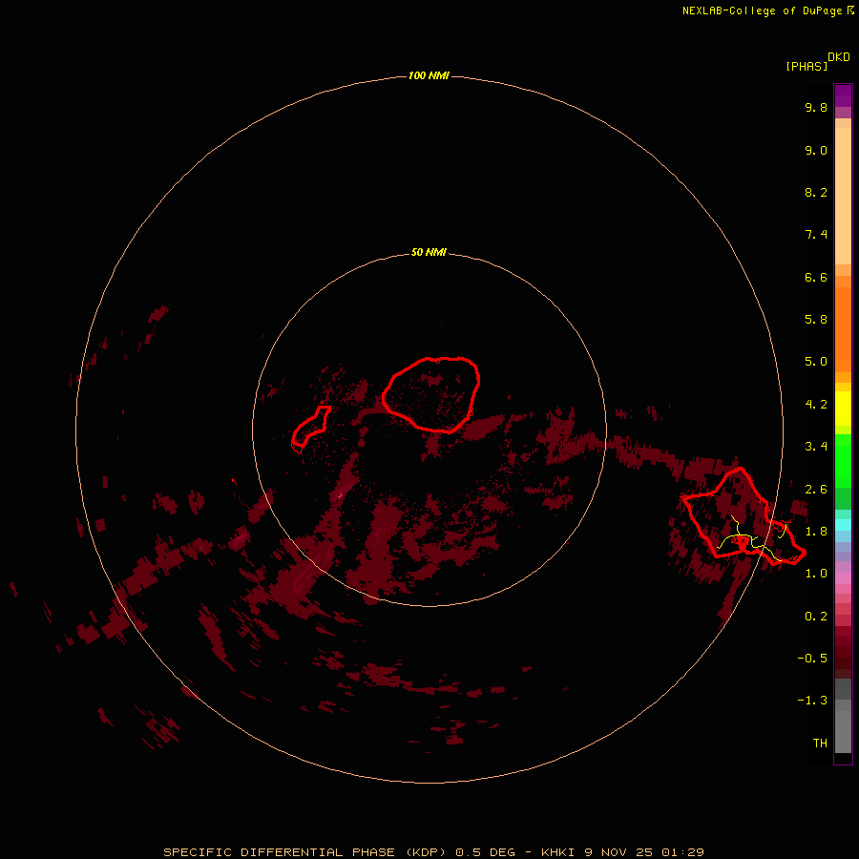Click the -1.3 scale label
The width and height of the screenshot is (859, 859).
coord(812,701)
